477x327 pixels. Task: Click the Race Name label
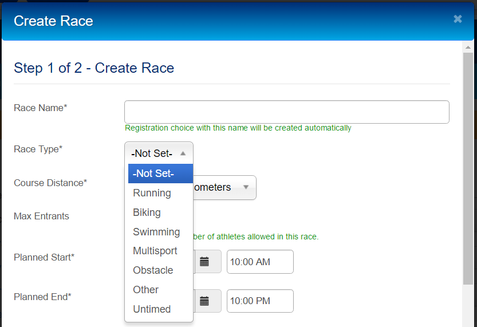click(41, 107)
